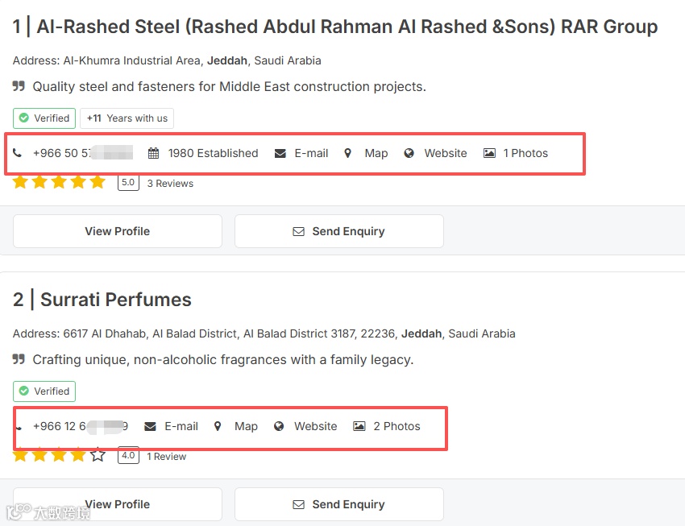Click photos icon for Al-Rashed Steel

(x=489, y=153)
